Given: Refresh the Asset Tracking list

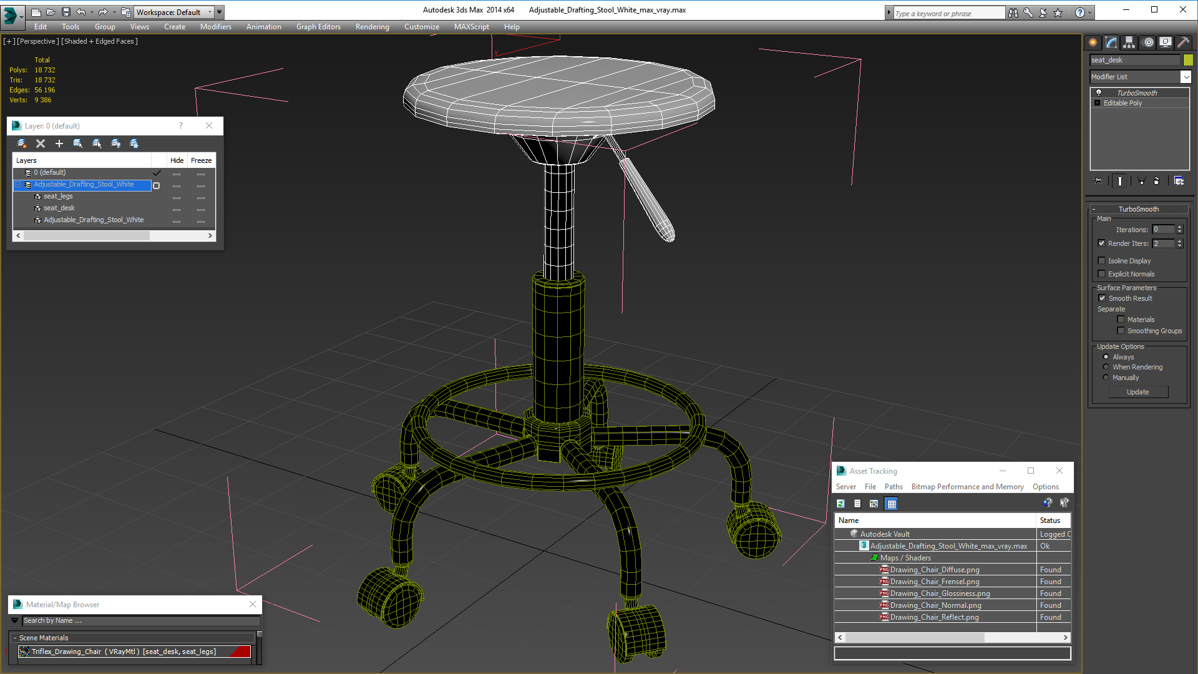Looking at the screenshot, I should pos(840,504).
